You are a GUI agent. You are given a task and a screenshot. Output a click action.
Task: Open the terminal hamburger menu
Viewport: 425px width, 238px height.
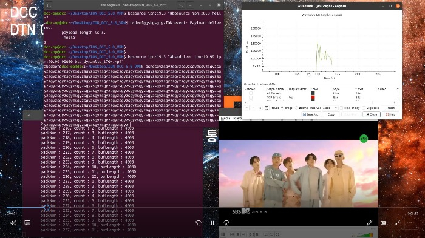click(x=191, y=5)
